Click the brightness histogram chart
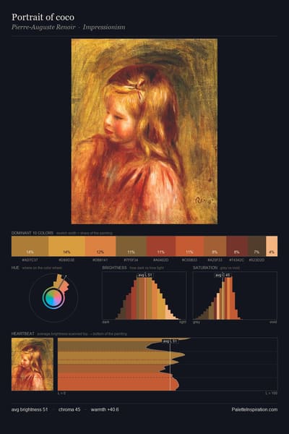The image size is (289, 434). (144, 296)
